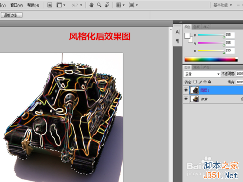Image resolution: width=243 pixels, height=182 pixels.
Task: Click the B color slider
Action: (211, 50)
